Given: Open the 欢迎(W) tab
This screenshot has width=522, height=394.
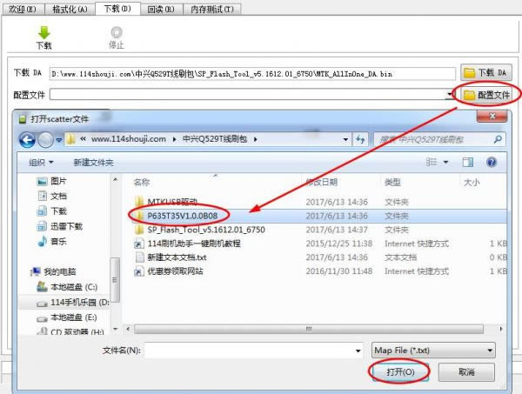Looking at the screenshot, I should tap(23, 9).
